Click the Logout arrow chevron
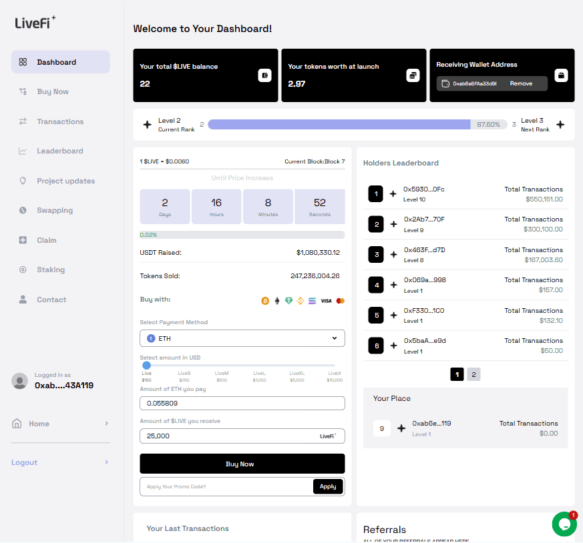This screenshot has width=583, height=543. (106, 462)
